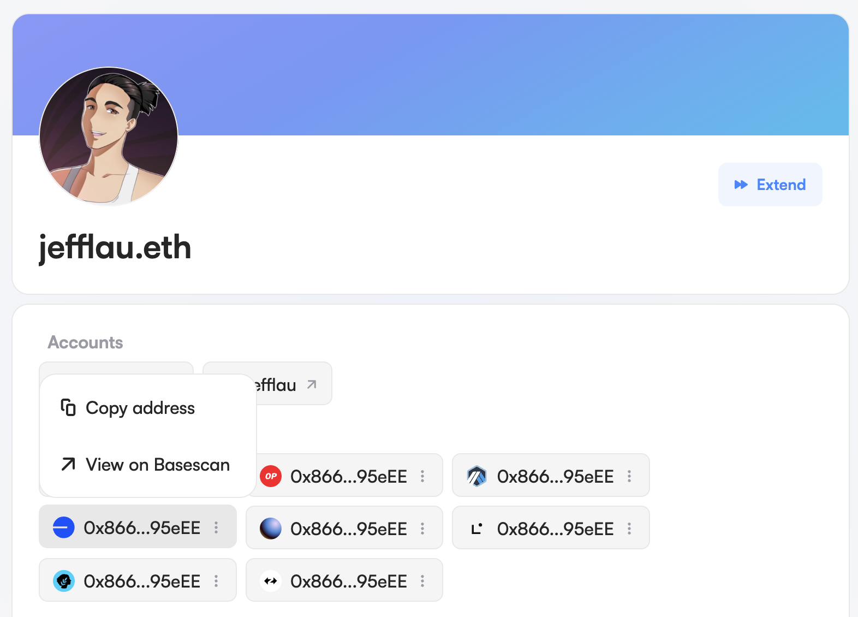Click the double-arrow chain icon
This screenshot has height=617, width=858.
[x=271, y=581]
